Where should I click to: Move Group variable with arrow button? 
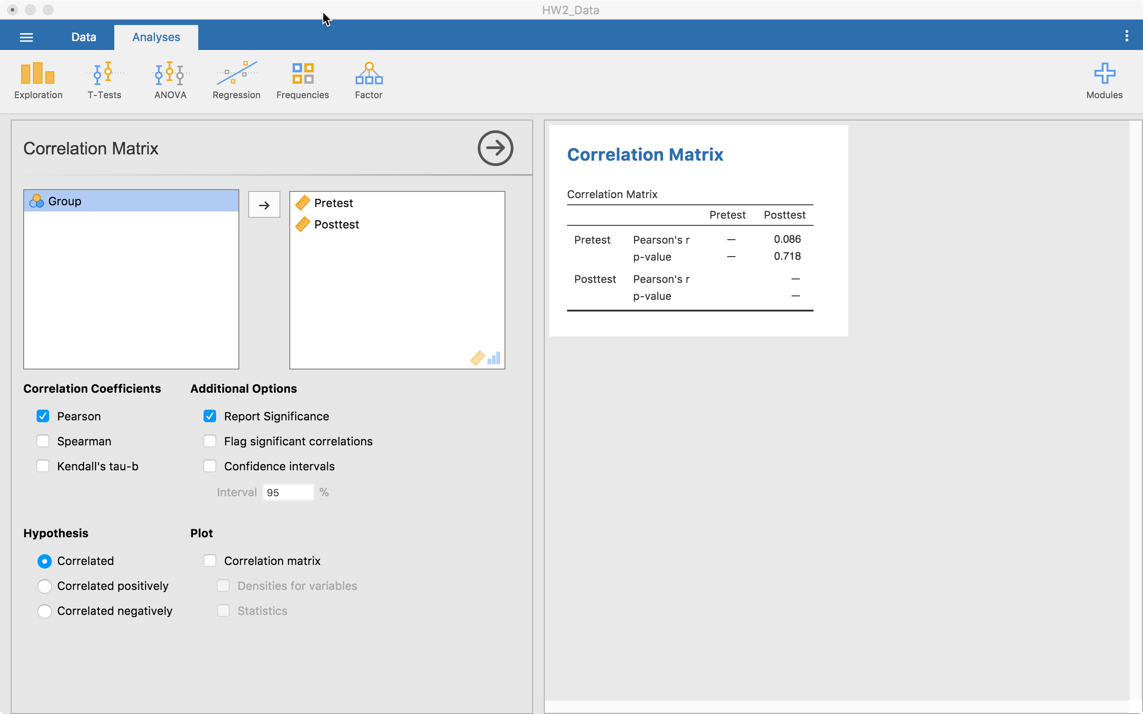[264, 204]
